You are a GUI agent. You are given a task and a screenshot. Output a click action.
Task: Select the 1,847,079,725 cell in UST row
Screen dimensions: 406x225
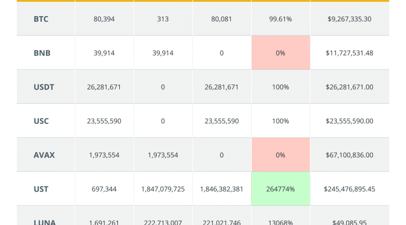163,189
